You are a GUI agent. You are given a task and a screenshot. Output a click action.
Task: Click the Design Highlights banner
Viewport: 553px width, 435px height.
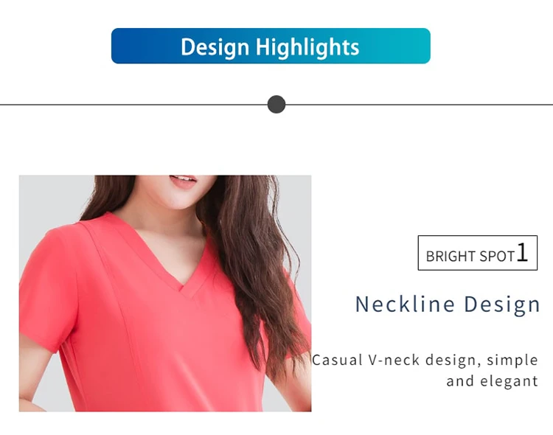[271, 46]
